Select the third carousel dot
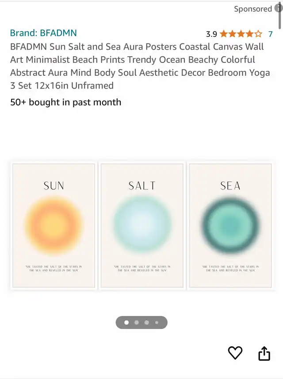This screenshot has width=283, height=379. tap(146, 322)
